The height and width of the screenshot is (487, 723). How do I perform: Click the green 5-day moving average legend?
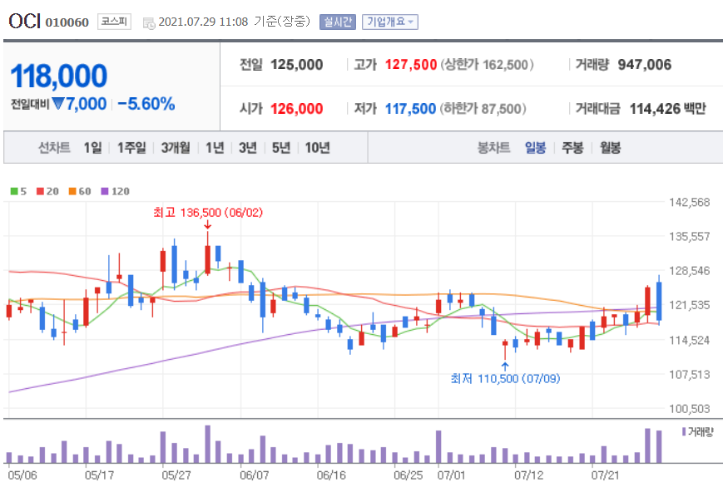pos(18,191)
